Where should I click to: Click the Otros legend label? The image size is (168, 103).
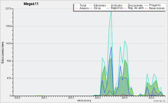[x=97, y=8]
